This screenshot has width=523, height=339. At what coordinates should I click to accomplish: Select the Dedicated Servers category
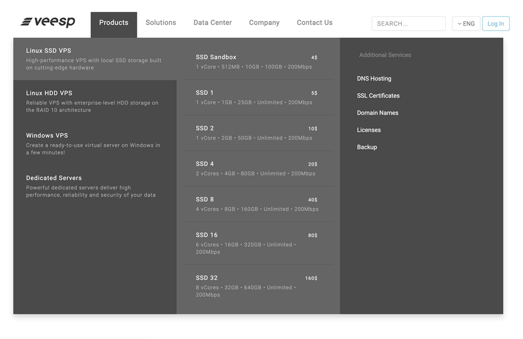95,186
